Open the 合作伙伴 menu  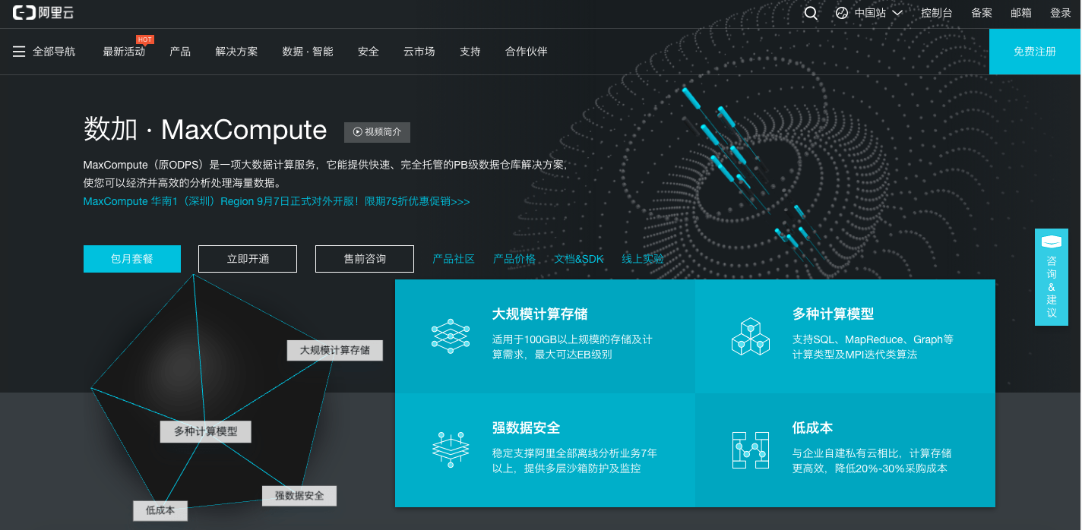click(x=527, y=52)
